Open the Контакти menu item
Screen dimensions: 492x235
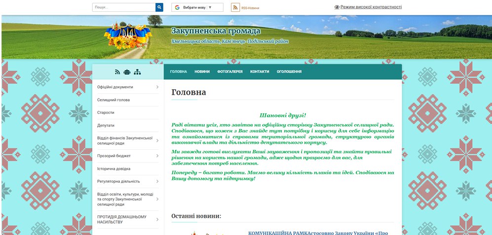pos(260,72)
